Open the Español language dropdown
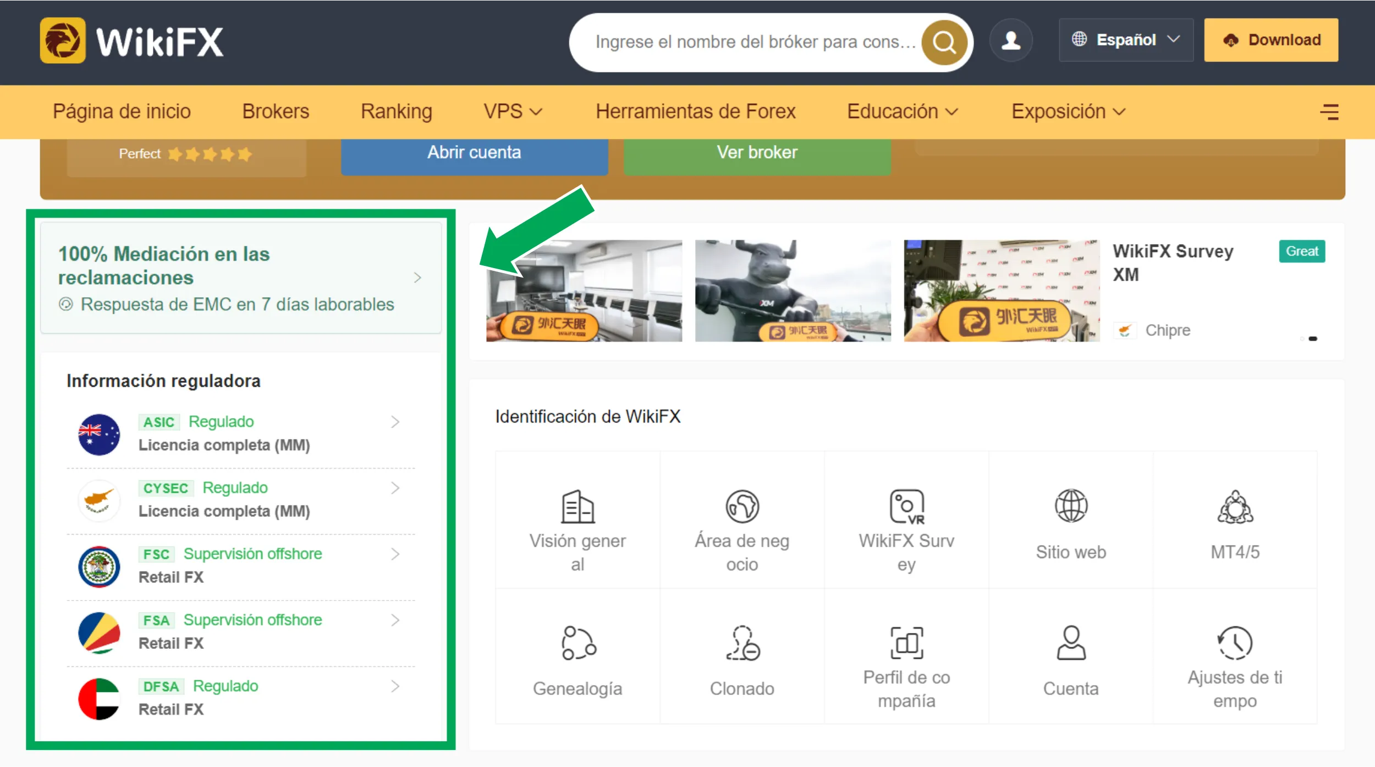 pos(1126,40)
